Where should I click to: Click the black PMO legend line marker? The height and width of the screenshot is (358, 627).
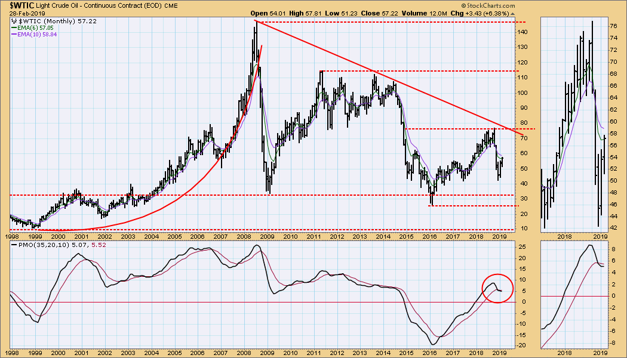coord(14,245)
